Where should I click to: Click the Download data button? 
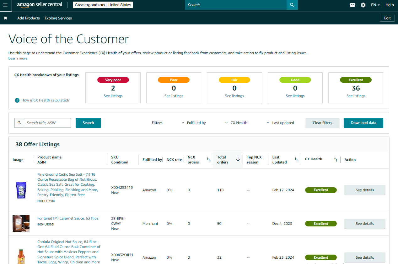363,123
